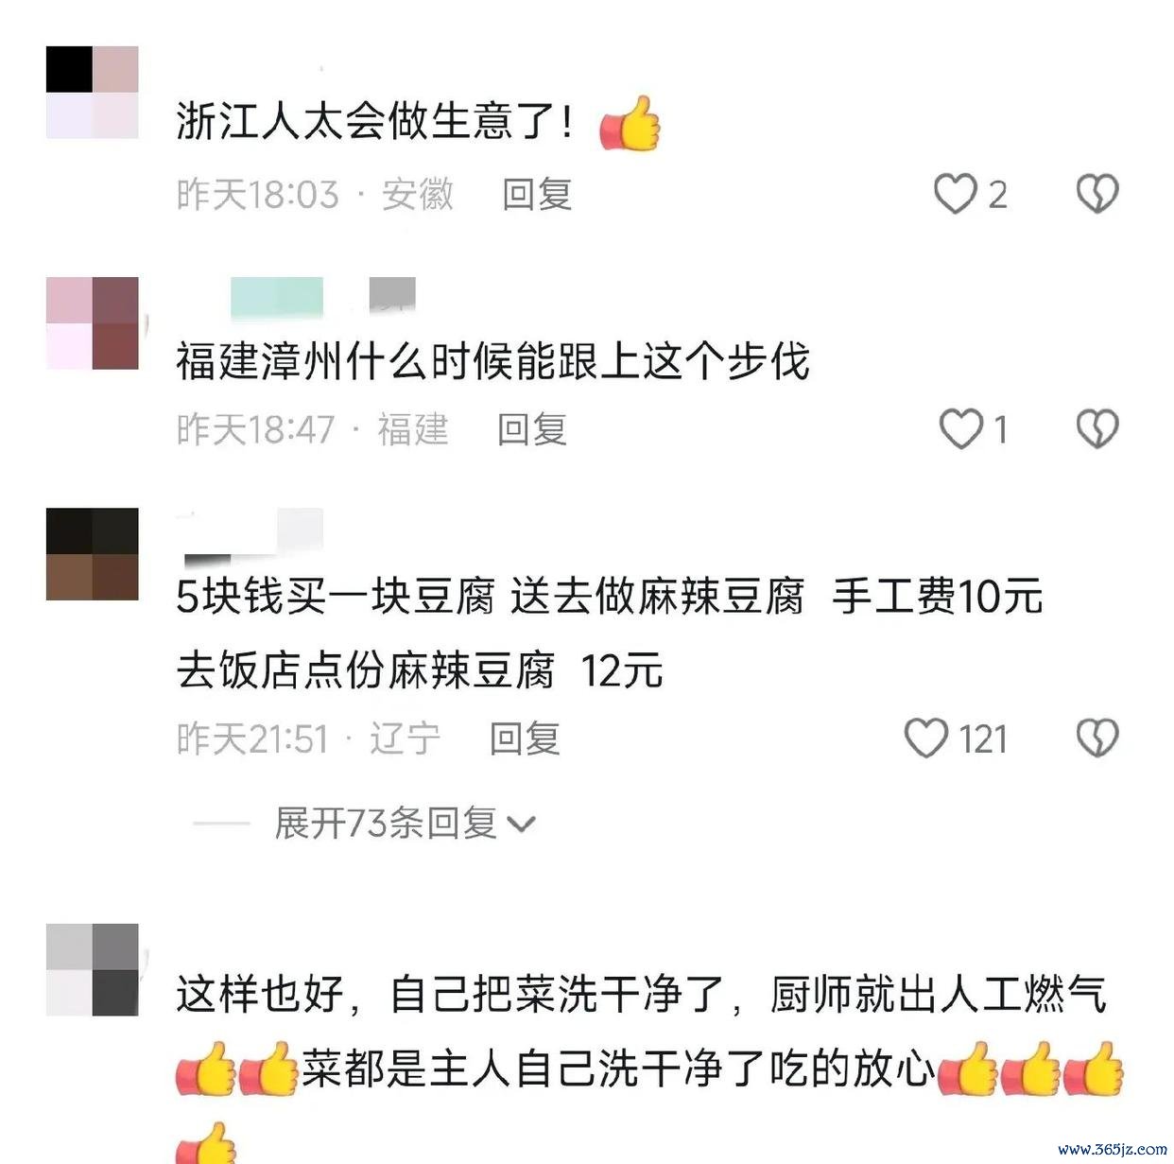The image size is (1174, 1164).
Task: Click the chevron next to 展开73条回复
Action: click(x=522, y=825)
